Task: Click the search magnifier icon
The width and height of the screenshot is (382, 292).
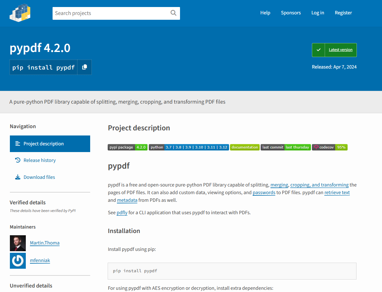Action: tap(173, 13)
